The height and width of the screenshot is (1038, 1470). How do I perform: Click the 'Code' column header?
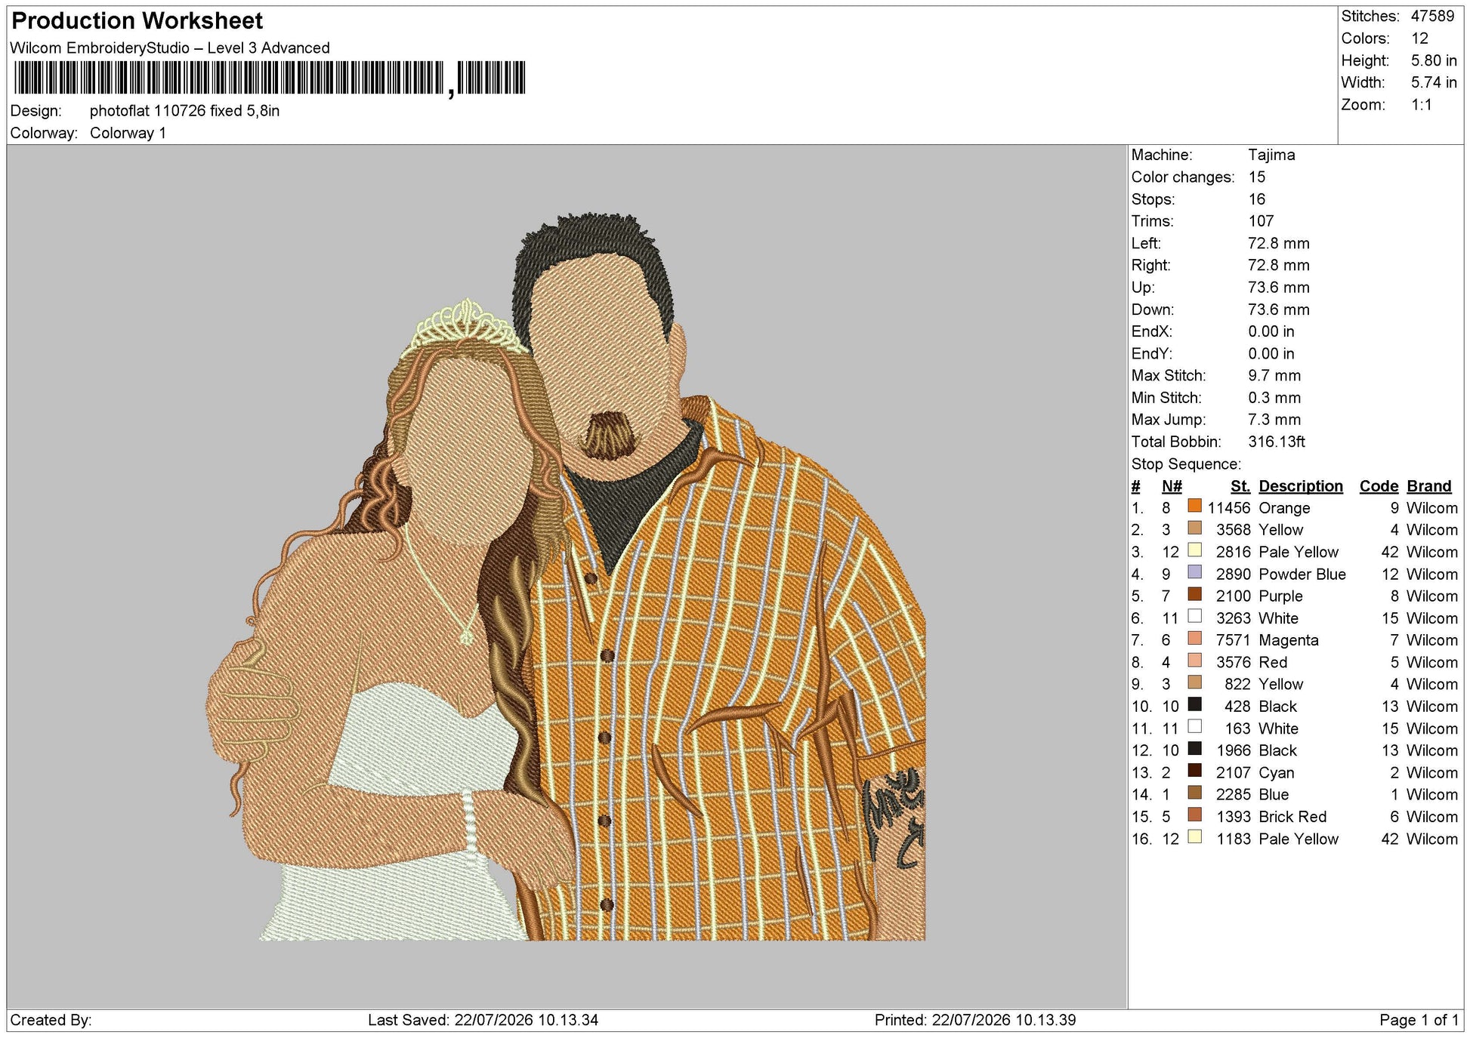point(1379,486)
